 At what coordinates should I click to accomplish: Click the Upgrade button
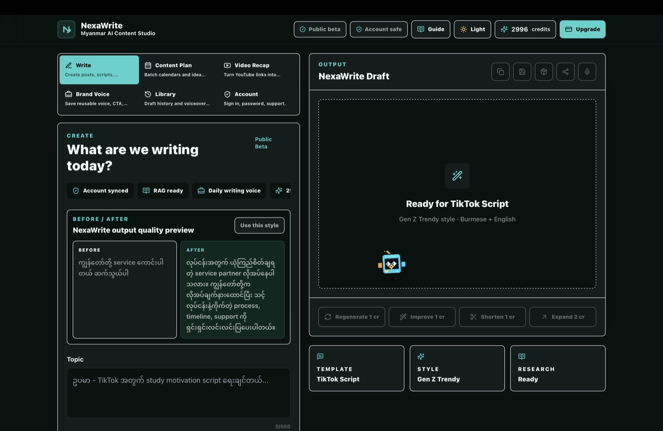coord(582,29)
